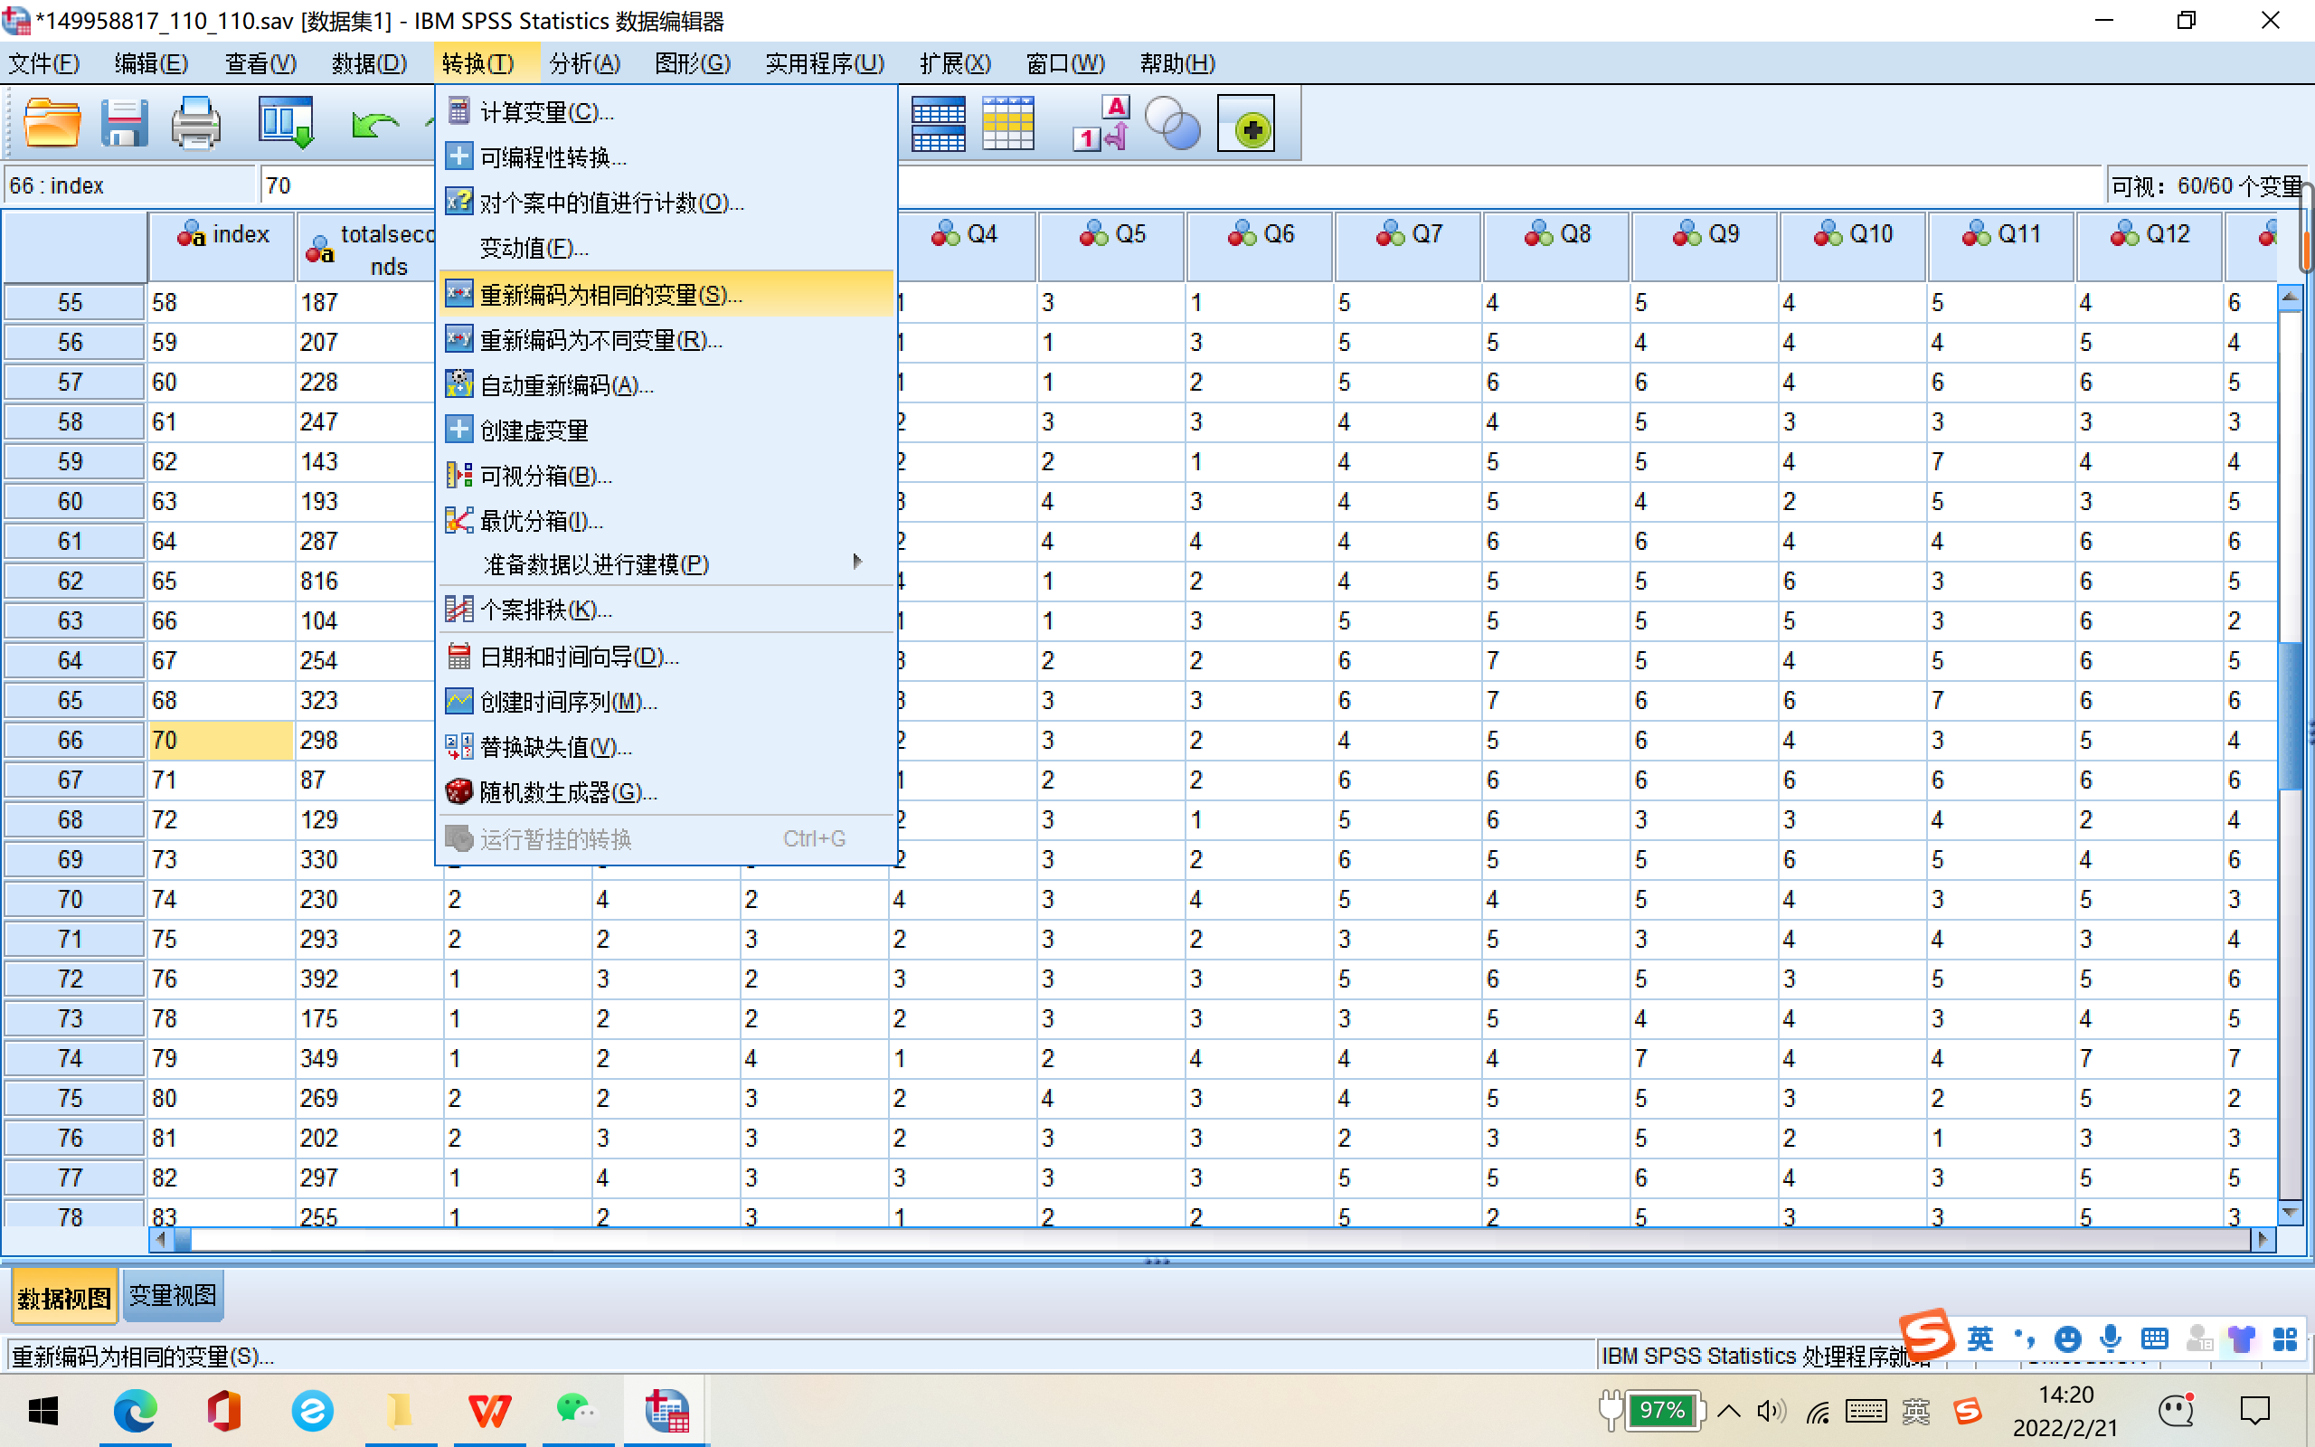2315x1447 pixels.
Task: Choose Recode into Different Variables (R)
Action: (x=666, y=340)
